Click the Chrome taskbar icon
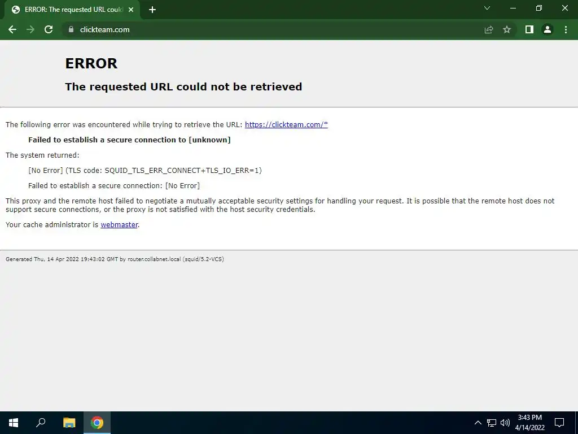Image resolution: width=578 pixels, height=434 pixels. pos(97,423)
